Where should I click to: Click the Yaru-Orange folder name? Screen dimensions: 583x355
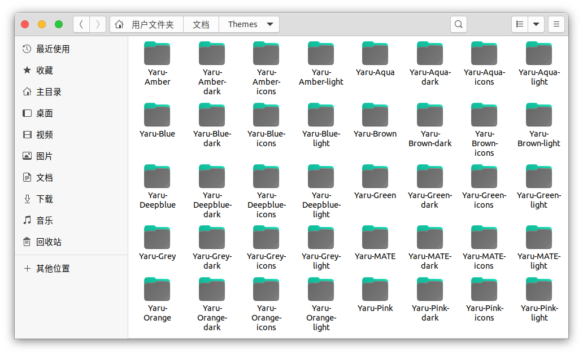(157, 313)
